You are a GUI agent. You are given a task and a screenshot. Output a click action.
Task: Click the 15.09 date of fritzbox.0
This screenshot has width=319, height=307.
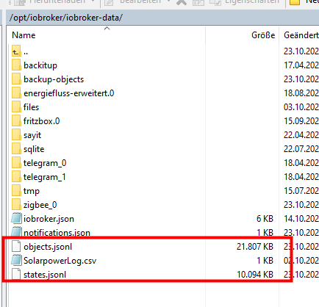[x=301, y=121]
